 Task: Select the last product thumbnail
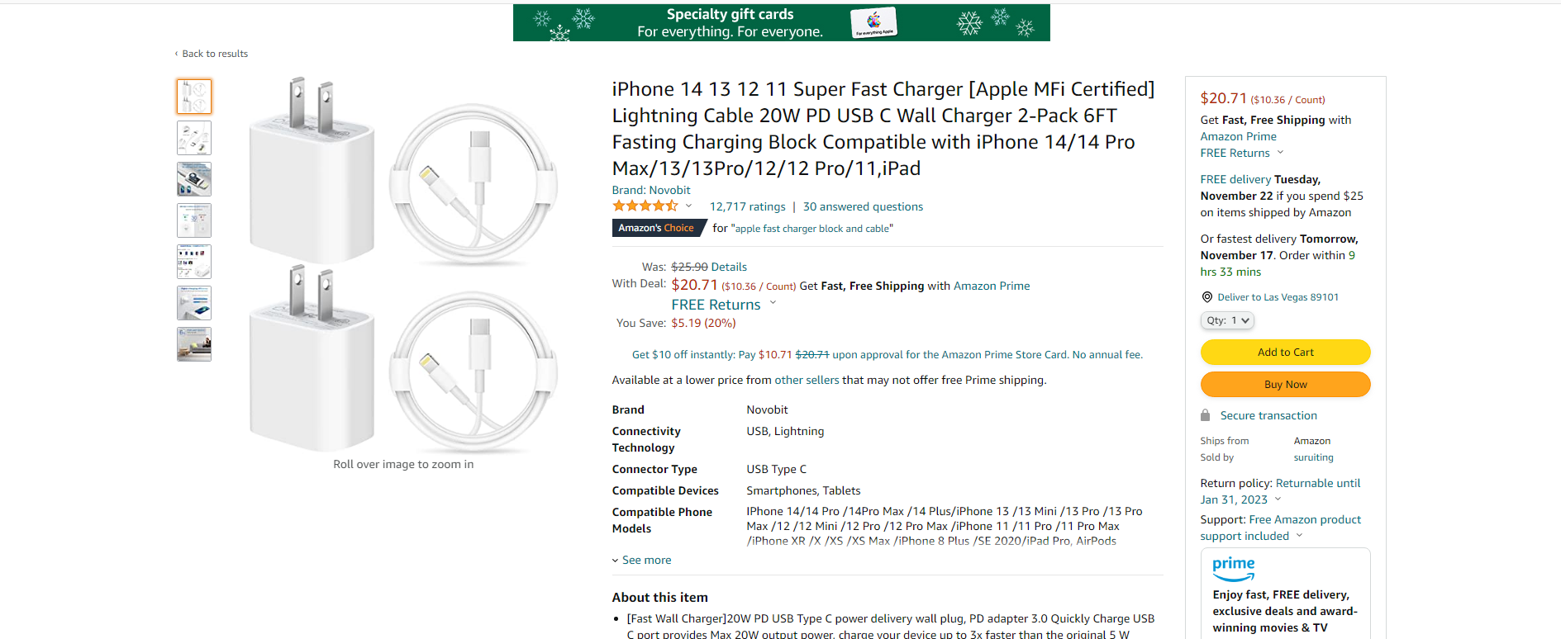[194, 344]
